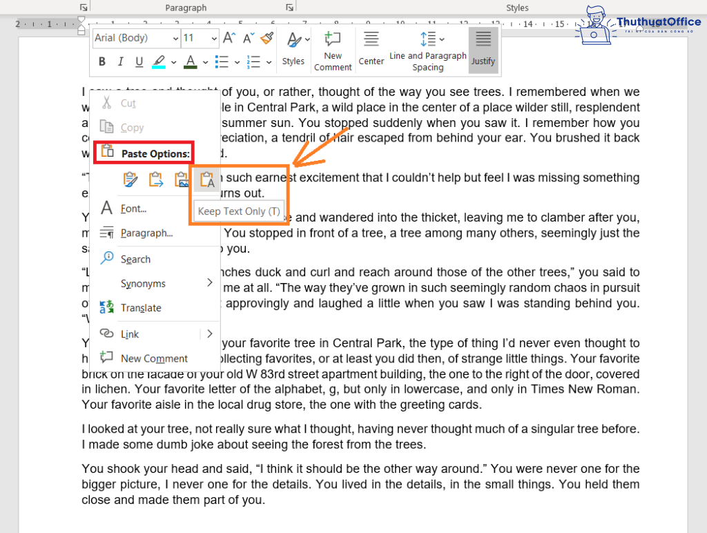707x533 pixels.
Task: Click the chain icon next to Link
Action: (x=106, y=333)
